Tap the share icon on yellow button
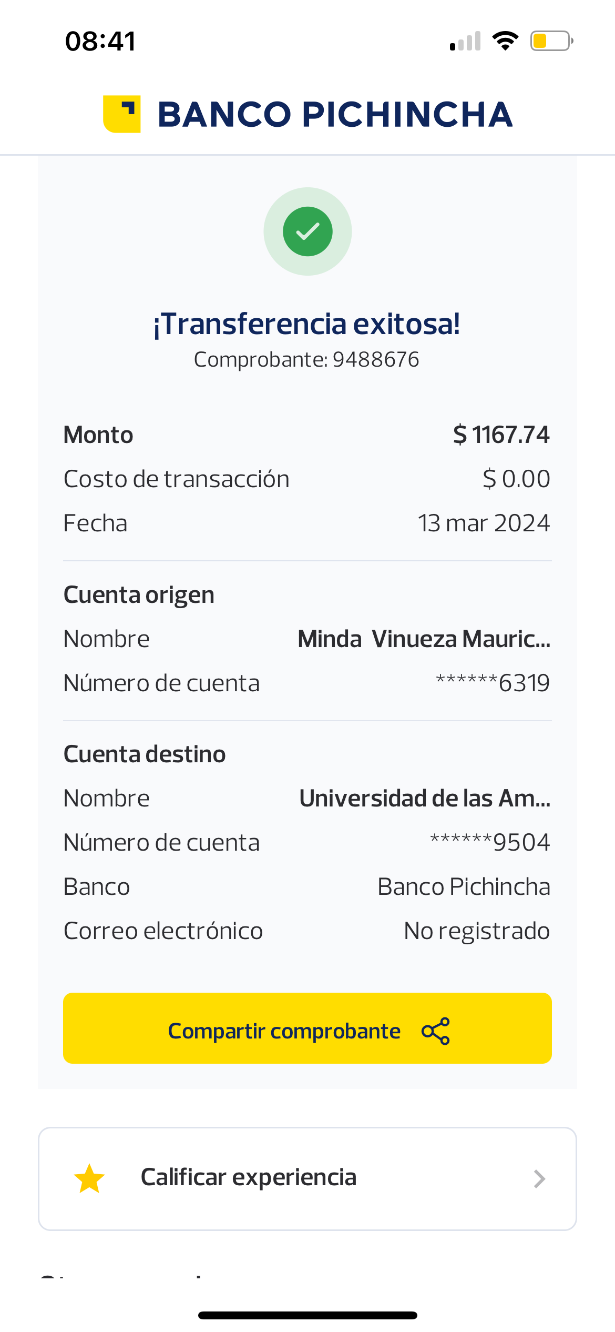Screen dimensions: 615x1332 pos(436,1031)
